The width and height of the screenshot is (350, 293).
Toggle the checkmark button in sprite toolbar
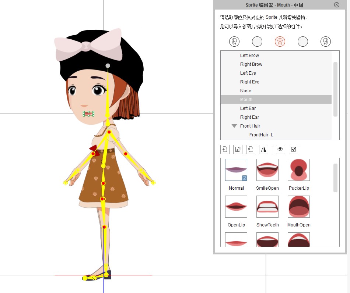293,149
